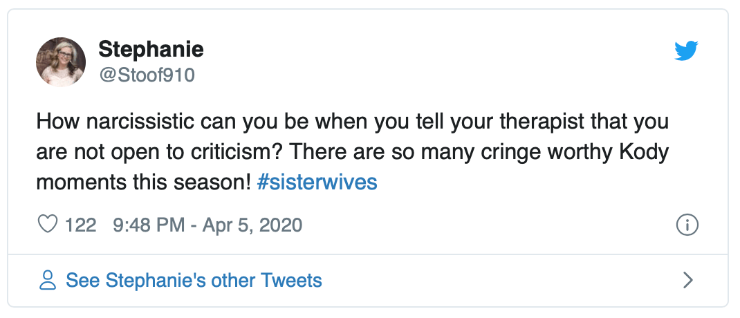This screenshot has width=740, height=318.
Task: Like the tweet with the heart icon
Action: [48, 225]
